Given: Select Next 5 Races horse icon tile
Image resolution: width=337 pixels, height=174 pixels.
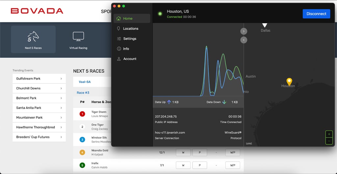Looking at the screenshot, I should tap(33, 39).
